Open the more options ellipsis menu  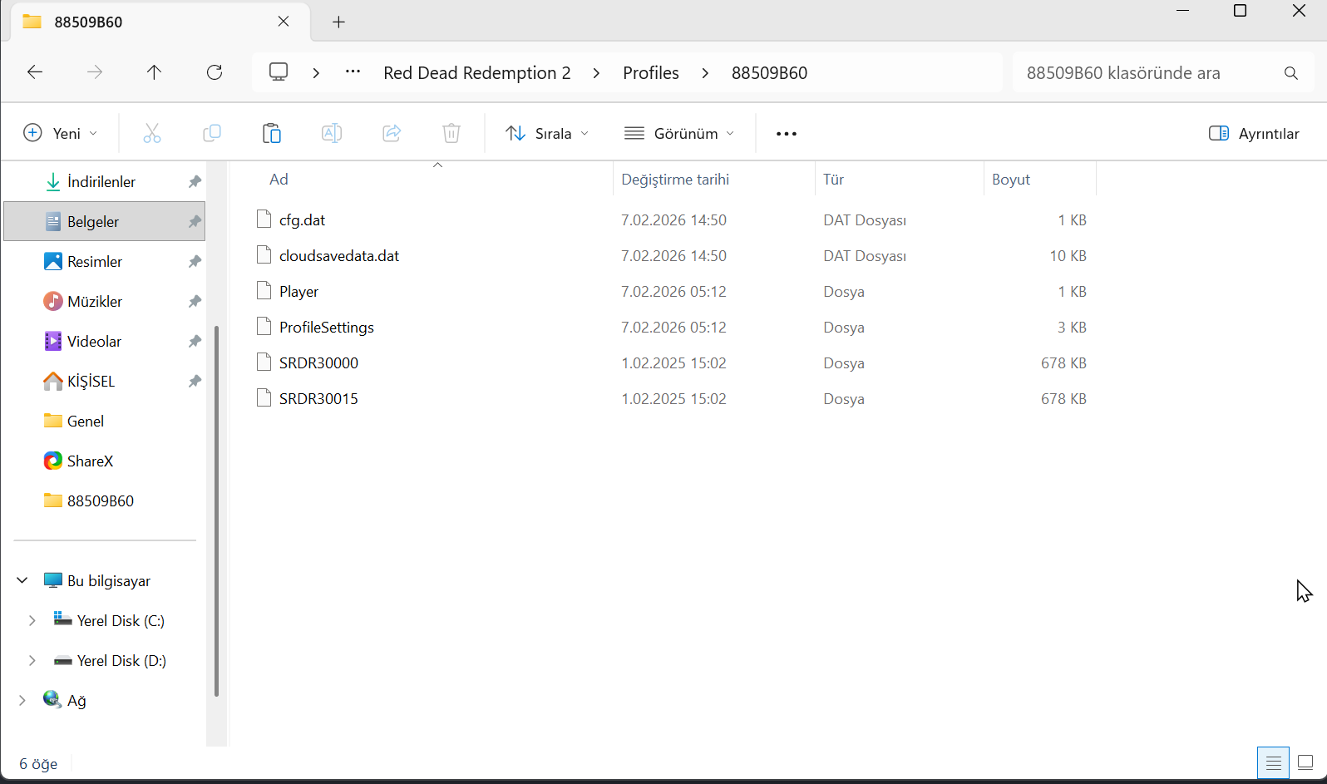786,134
